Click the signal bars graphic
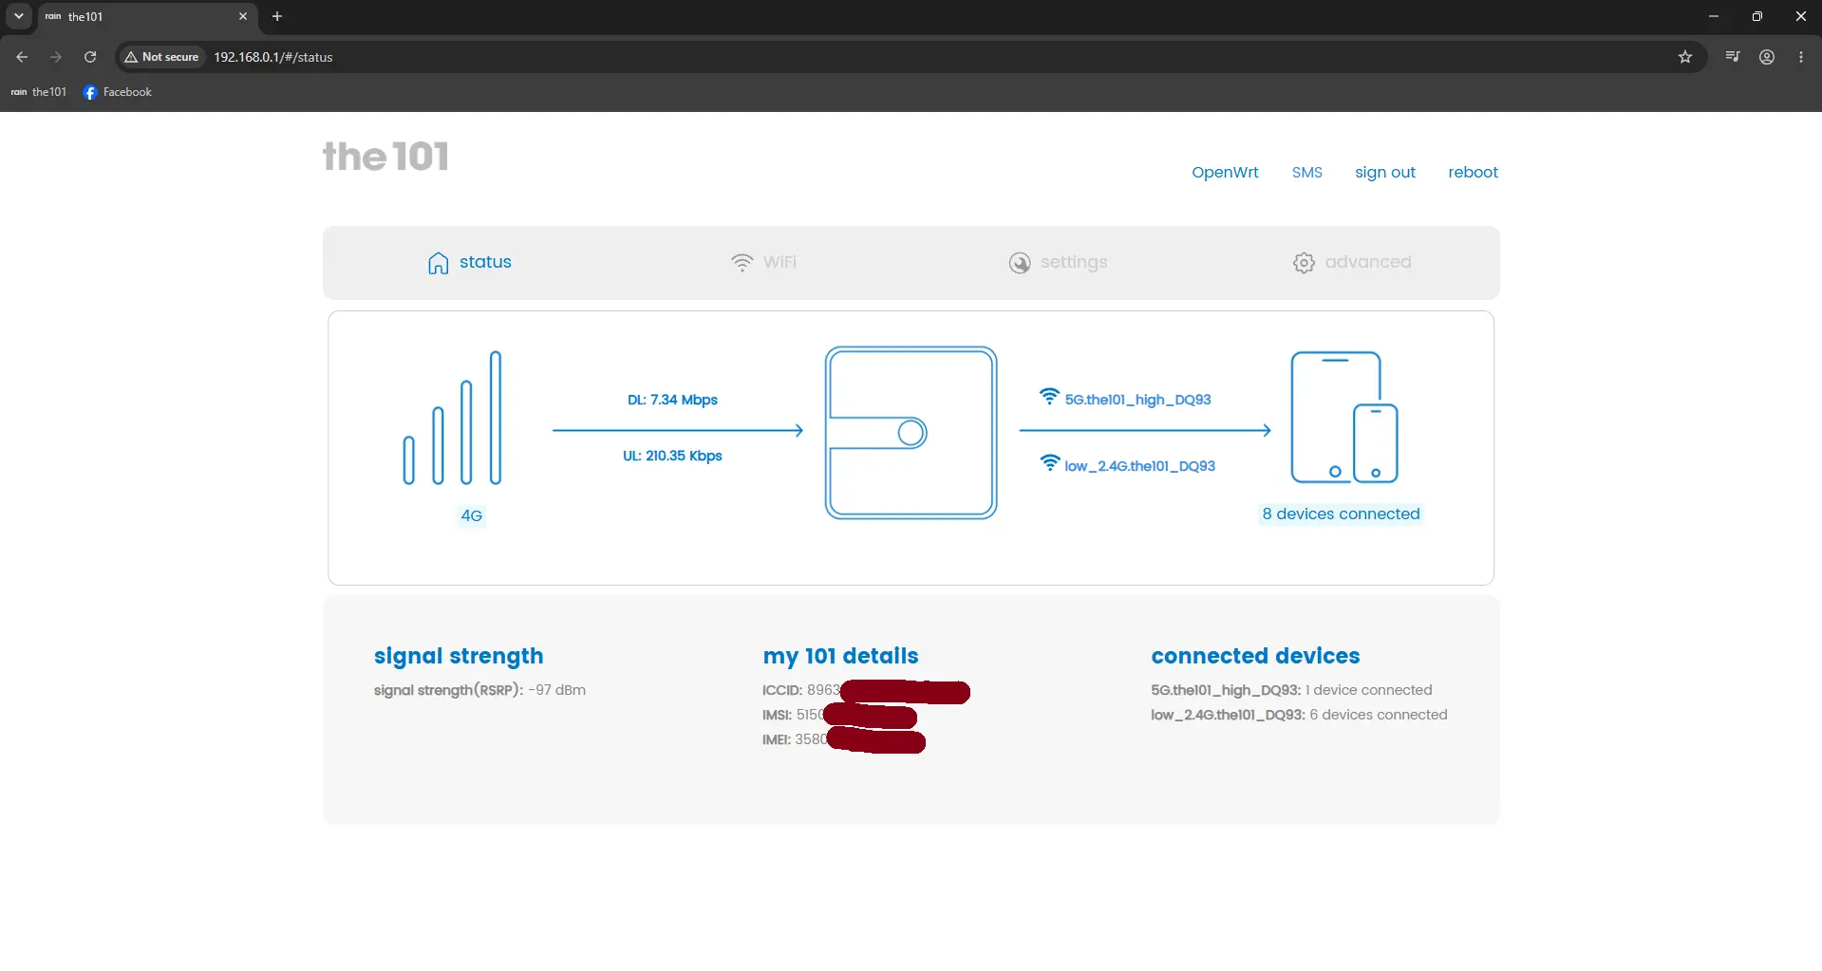The height and width of the screenshot is (971, 1822). [452, 418]
